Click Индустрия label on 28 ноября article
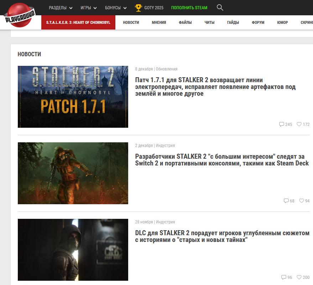Image resolution: width=313 pixels, height=285 pixels. pyautogui.click(x=165, y=222)
